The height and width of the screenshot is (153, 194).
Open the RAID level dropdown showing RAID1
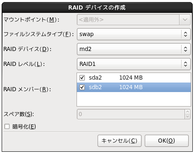(134, 64)
